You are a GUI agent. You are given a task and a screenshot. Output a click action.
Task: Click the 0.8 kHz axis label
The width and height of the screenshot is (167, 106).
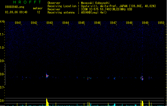coord(2,74)
